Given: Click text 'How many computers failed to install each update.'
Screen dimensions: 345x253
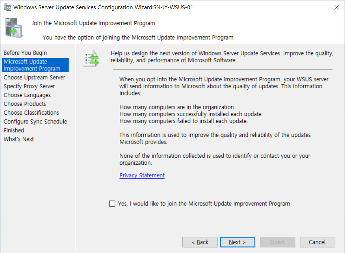Looking at the screenshot, I should tap(184, 121).
